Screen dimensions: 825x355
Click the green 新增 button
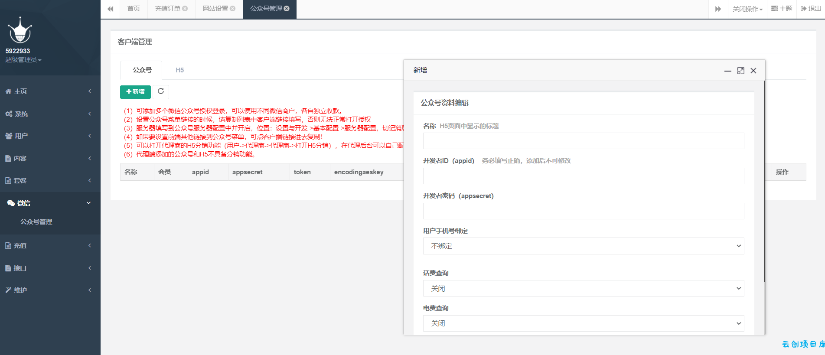coord(135,92)
